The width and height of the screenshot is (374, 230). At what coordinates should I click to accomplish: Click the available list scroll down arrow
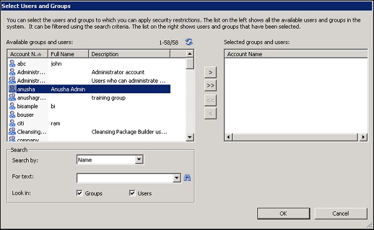point(189,137)
